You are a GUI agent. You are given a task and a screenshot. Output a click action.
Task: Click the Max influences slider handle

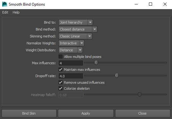coord(96,63)
